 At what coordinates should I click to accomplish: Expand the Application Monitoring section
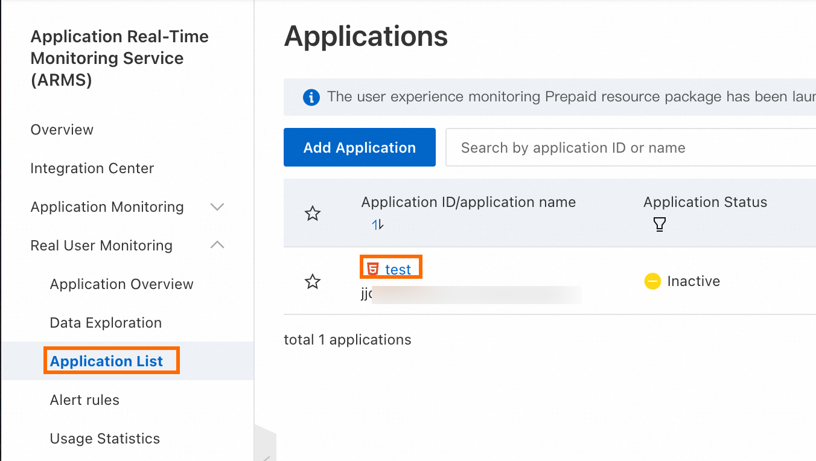(217, 206)
